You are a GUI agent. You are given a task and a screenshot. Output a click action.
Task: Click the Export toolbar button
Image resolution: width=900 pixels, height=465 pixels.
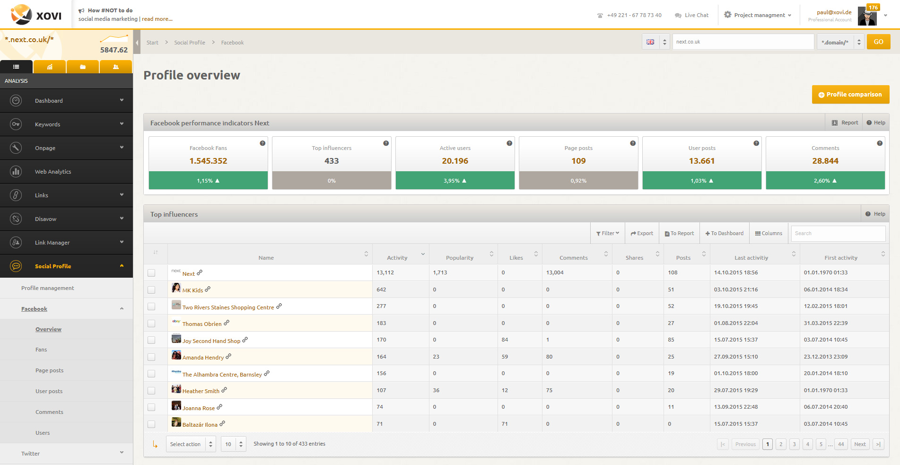642,233
